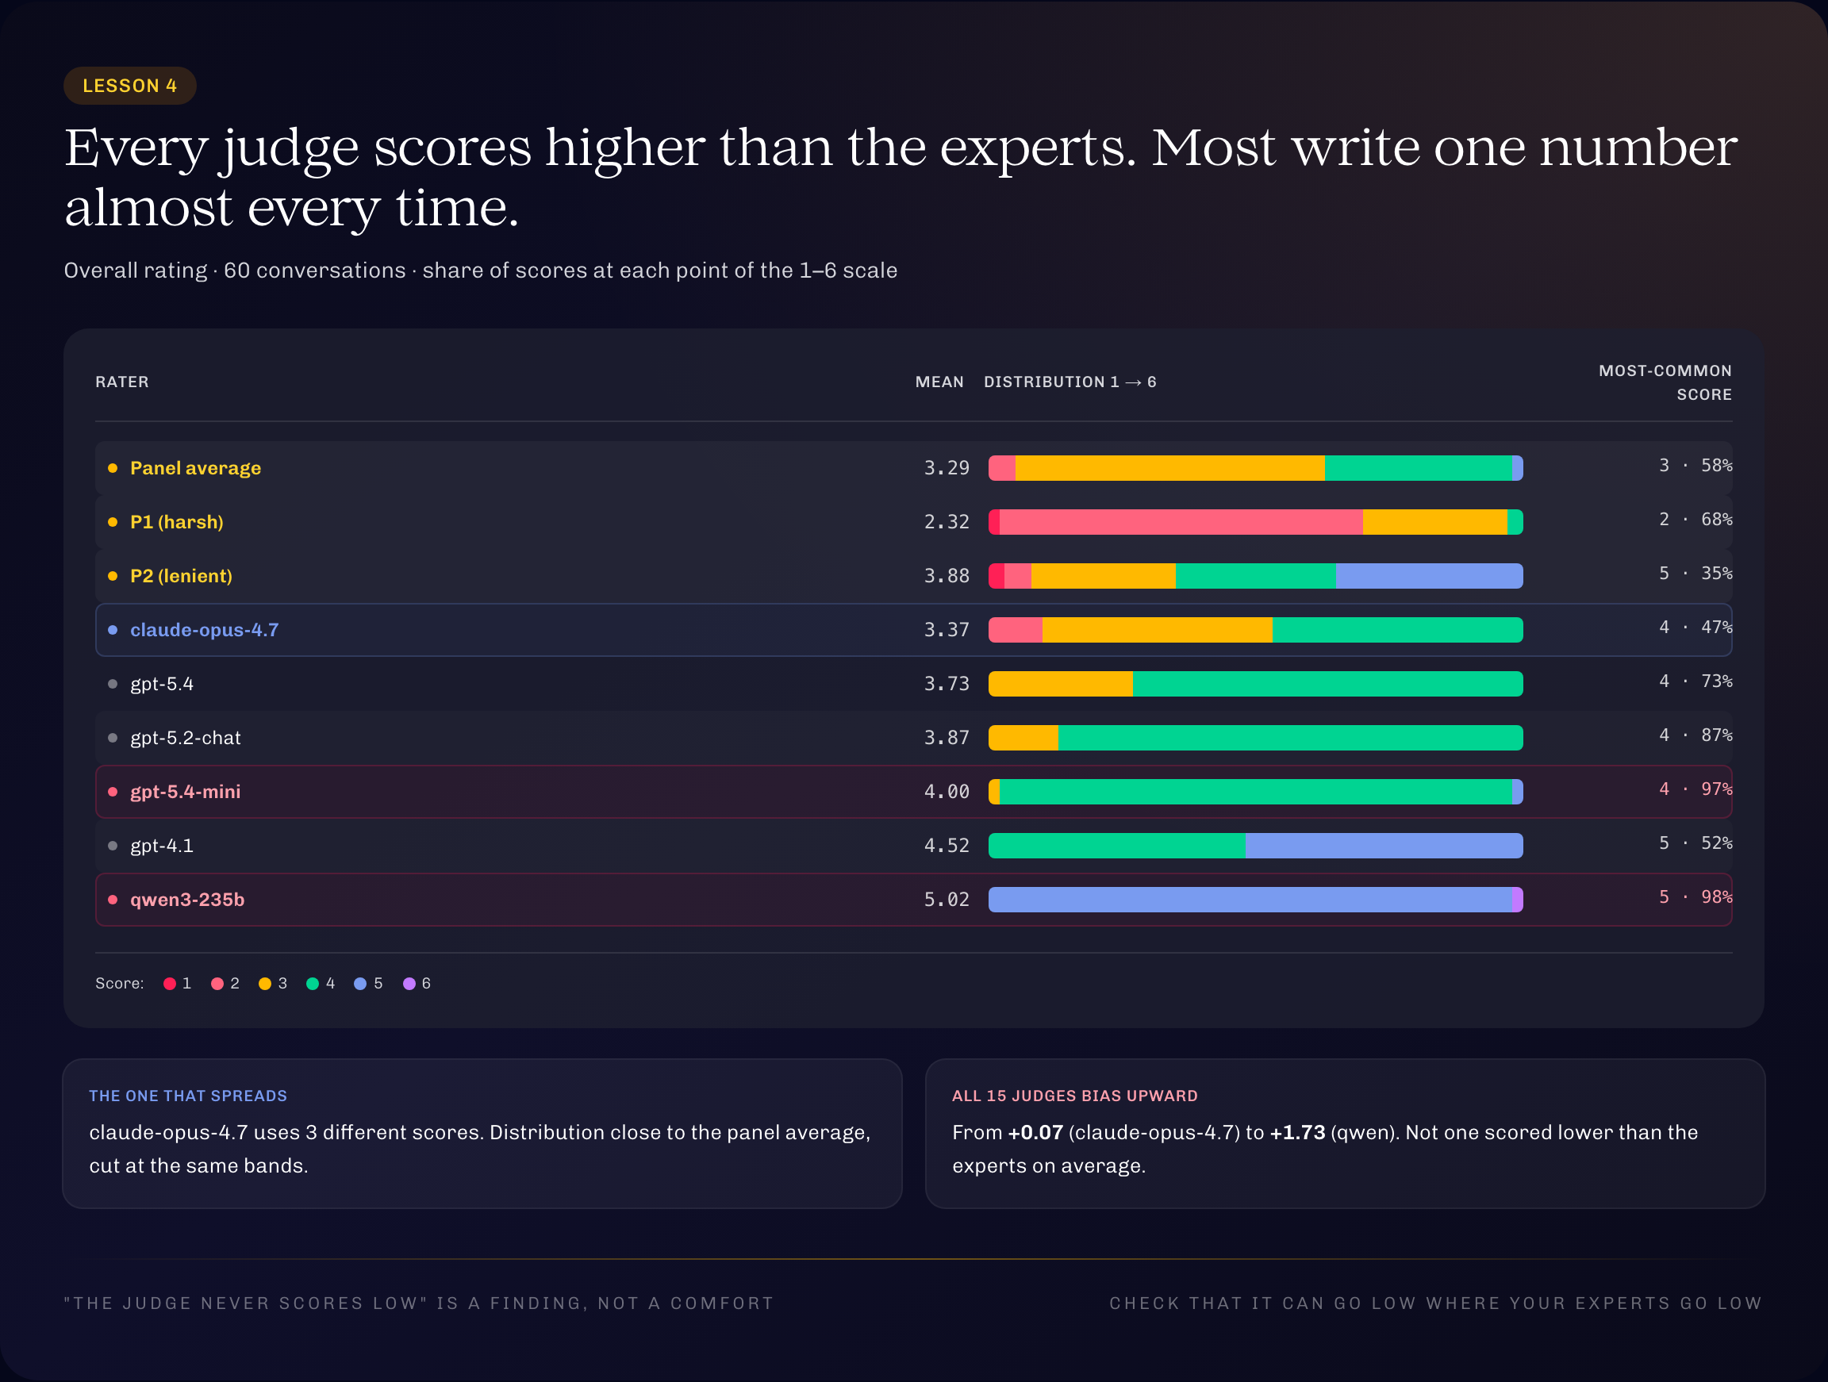Screen dimensions: 1828x1382
Task: Select the P2 (lenient) rater label
Action: (x=181, y=576)
